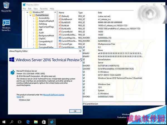Click the data cell '00131-80010-13324-AA459'
Viewport: 167px width, 125px height.
pyautogui.click(x=109, y=75)
